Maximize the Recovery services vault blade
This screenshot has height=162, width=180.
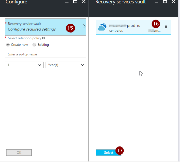coord(165,2)
